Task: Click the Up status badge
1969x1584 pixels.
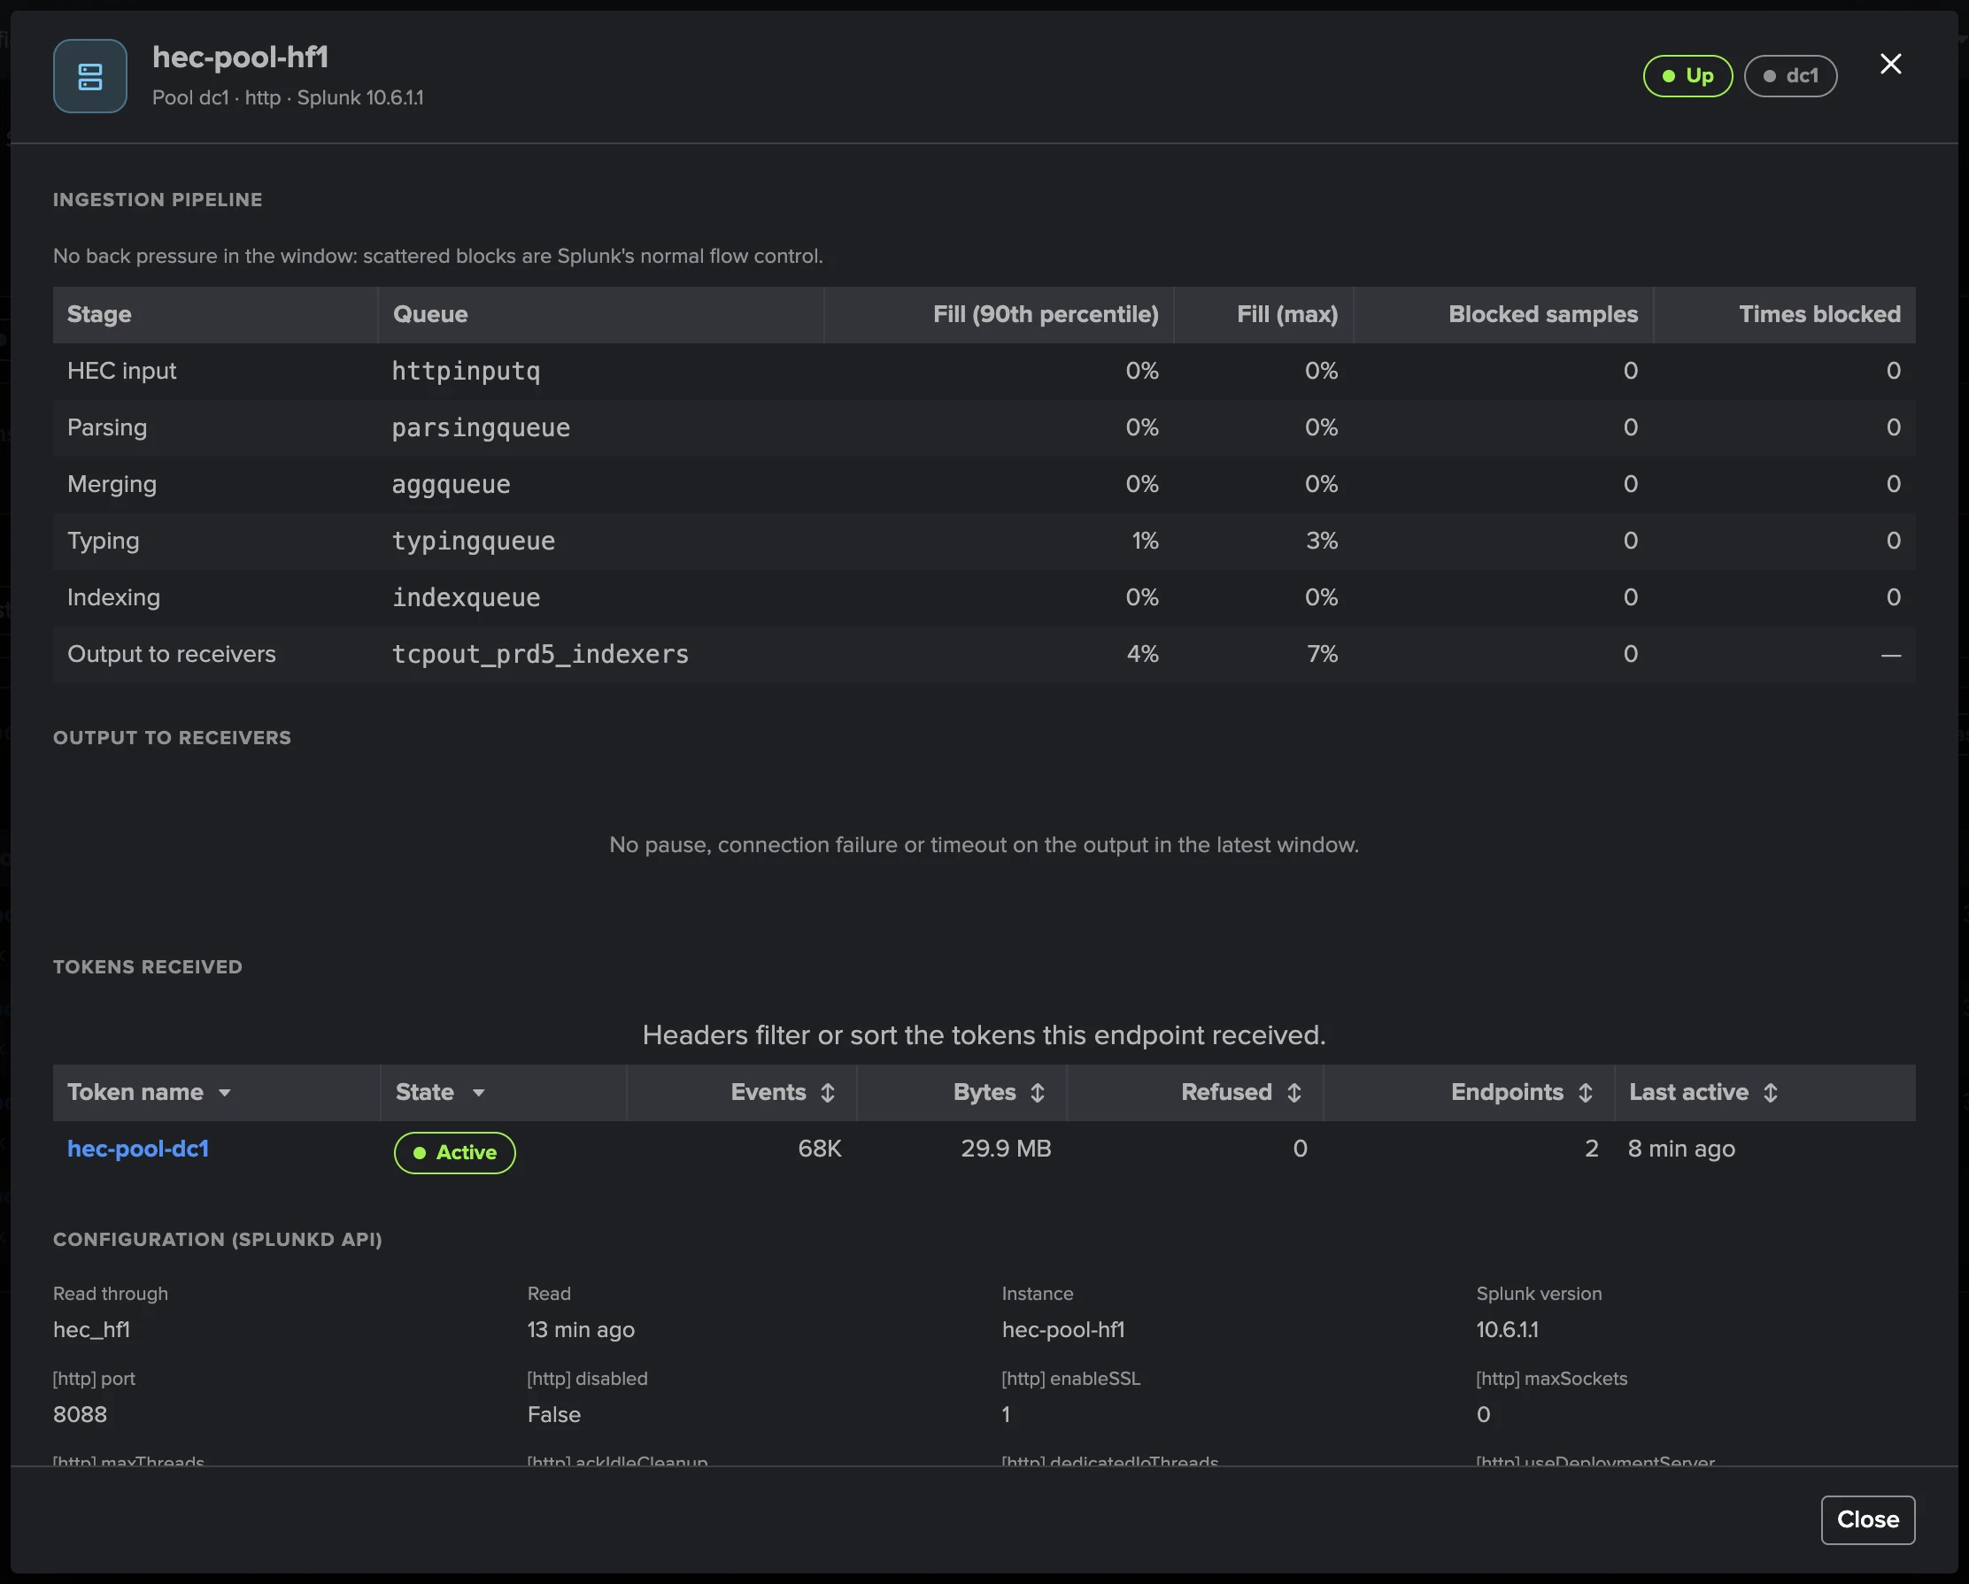Action: click(x=1687, y=76)
